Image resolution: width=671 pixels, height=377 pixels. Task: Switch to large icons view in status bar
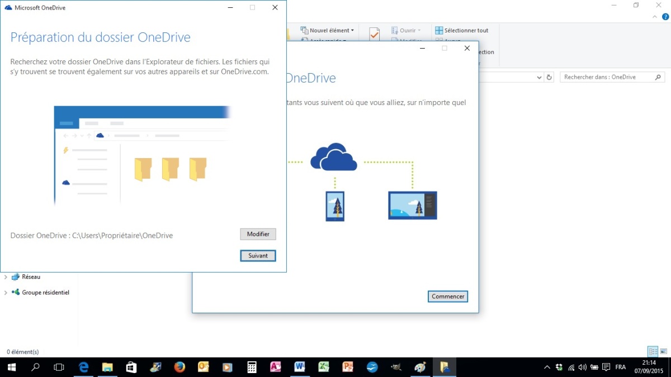663,351
